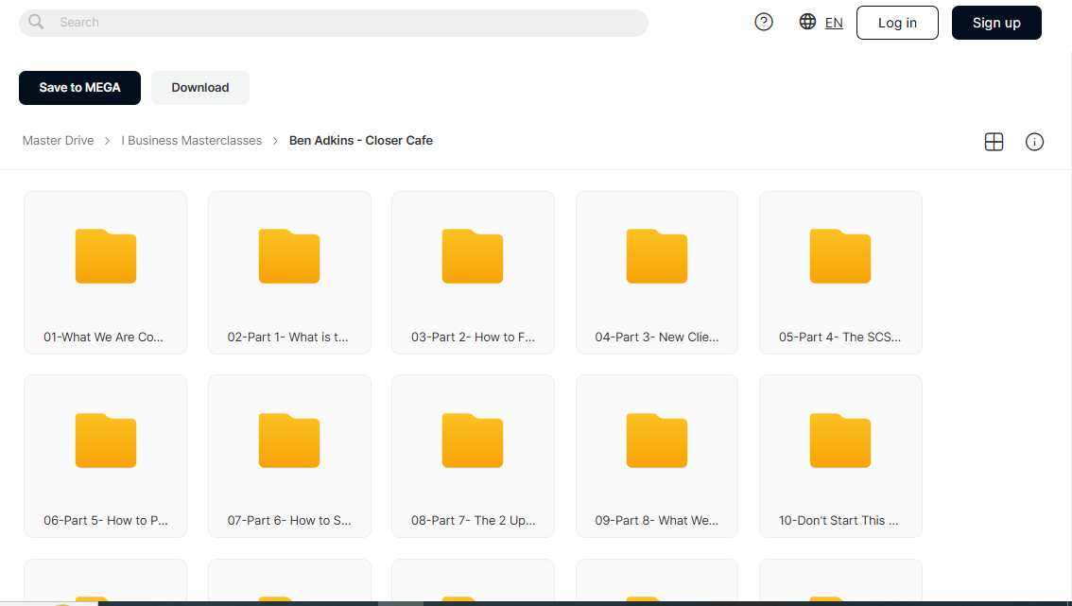Select the 05-Part 4- The SCS... label
1072x606 pixels.
coord(839,338)
